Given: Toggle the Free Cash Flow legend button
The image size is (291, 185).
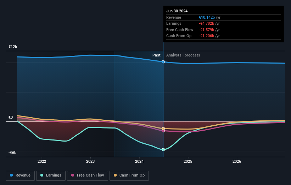Looking at the screenshot, I should tap(88, 175).
